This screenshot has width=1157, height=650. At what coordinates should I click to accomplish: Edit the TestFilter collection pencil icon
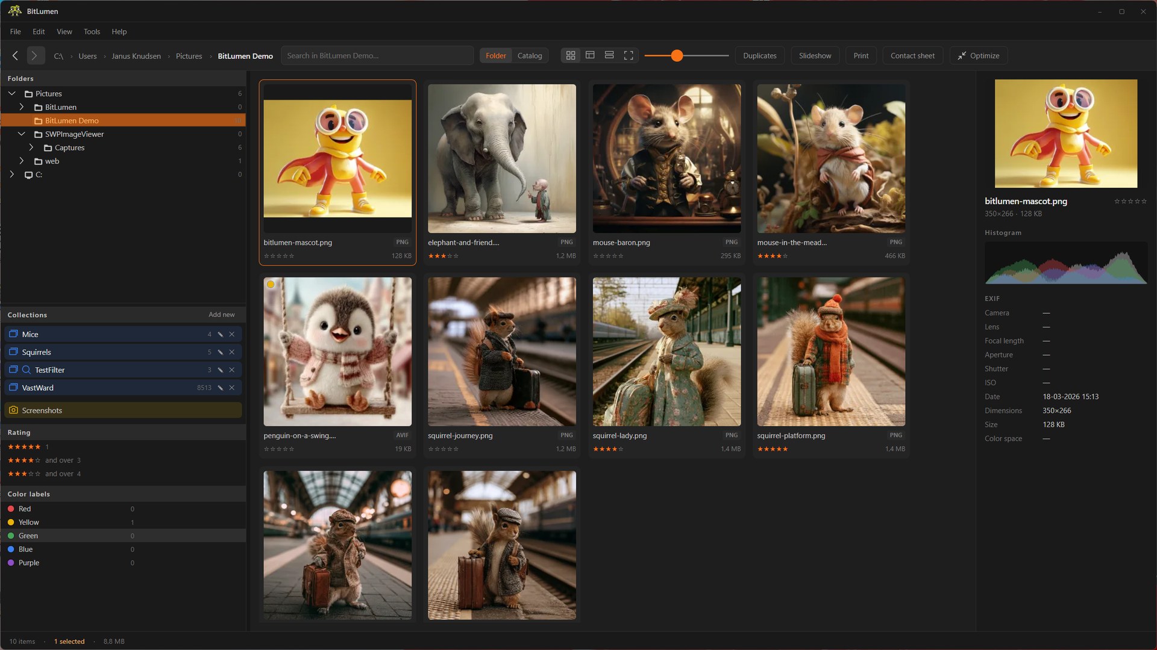click(x=221, y=370)
